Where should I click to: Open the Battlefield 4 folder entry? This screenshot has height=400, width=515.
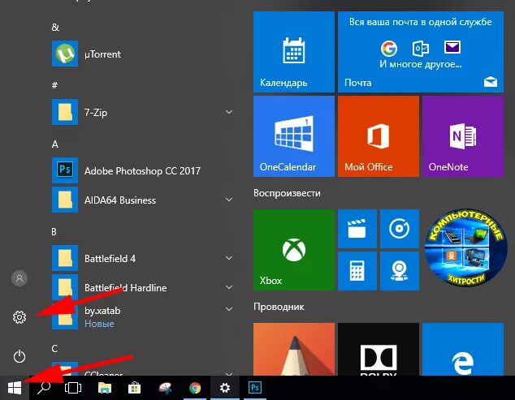(143, 258)
